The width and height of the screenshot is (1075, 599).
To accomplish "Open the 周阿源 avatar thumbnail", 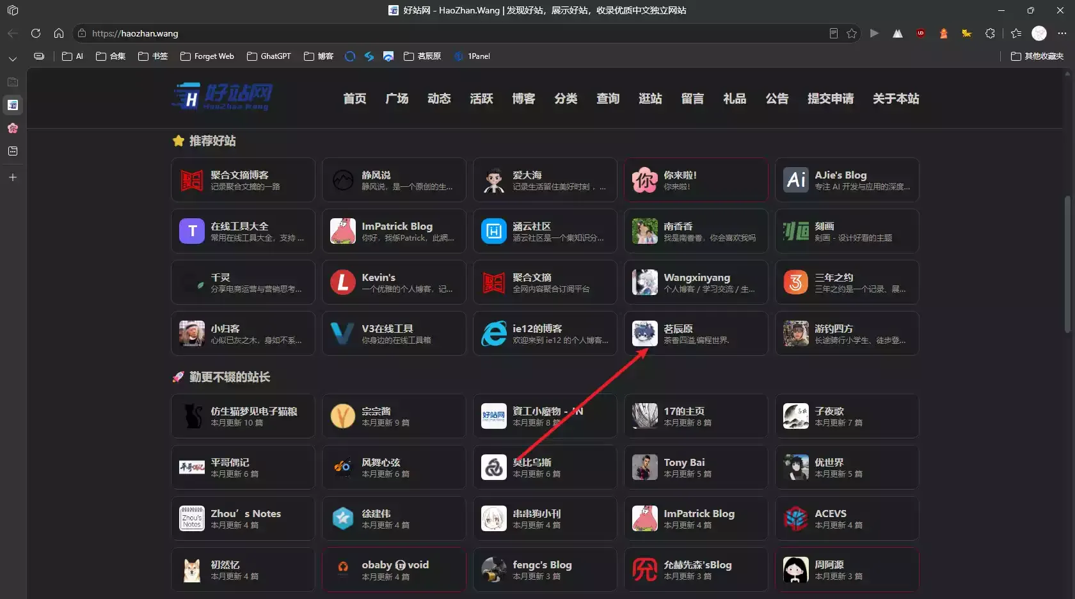I will click(x=796, y=570).
